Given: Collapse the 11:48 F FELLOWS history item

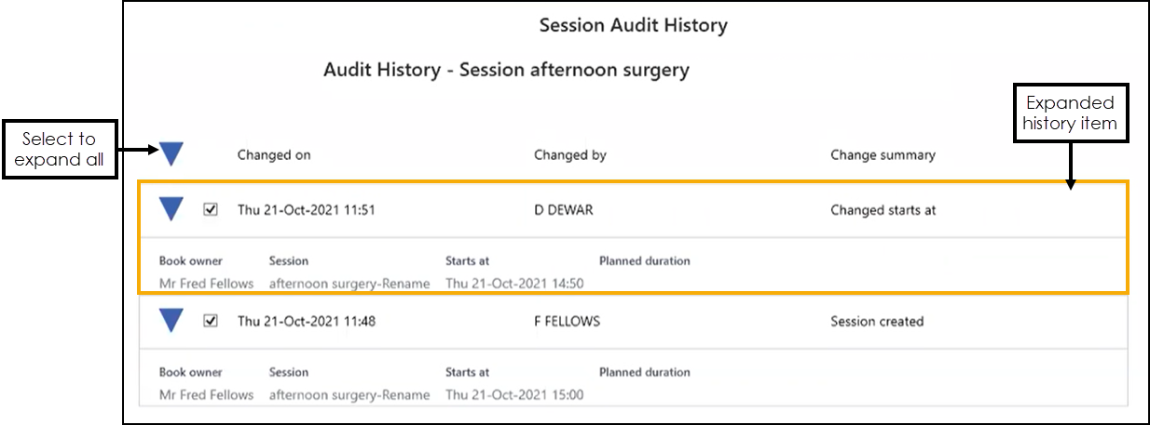Looking at the screenshot, I should point(171,321).
